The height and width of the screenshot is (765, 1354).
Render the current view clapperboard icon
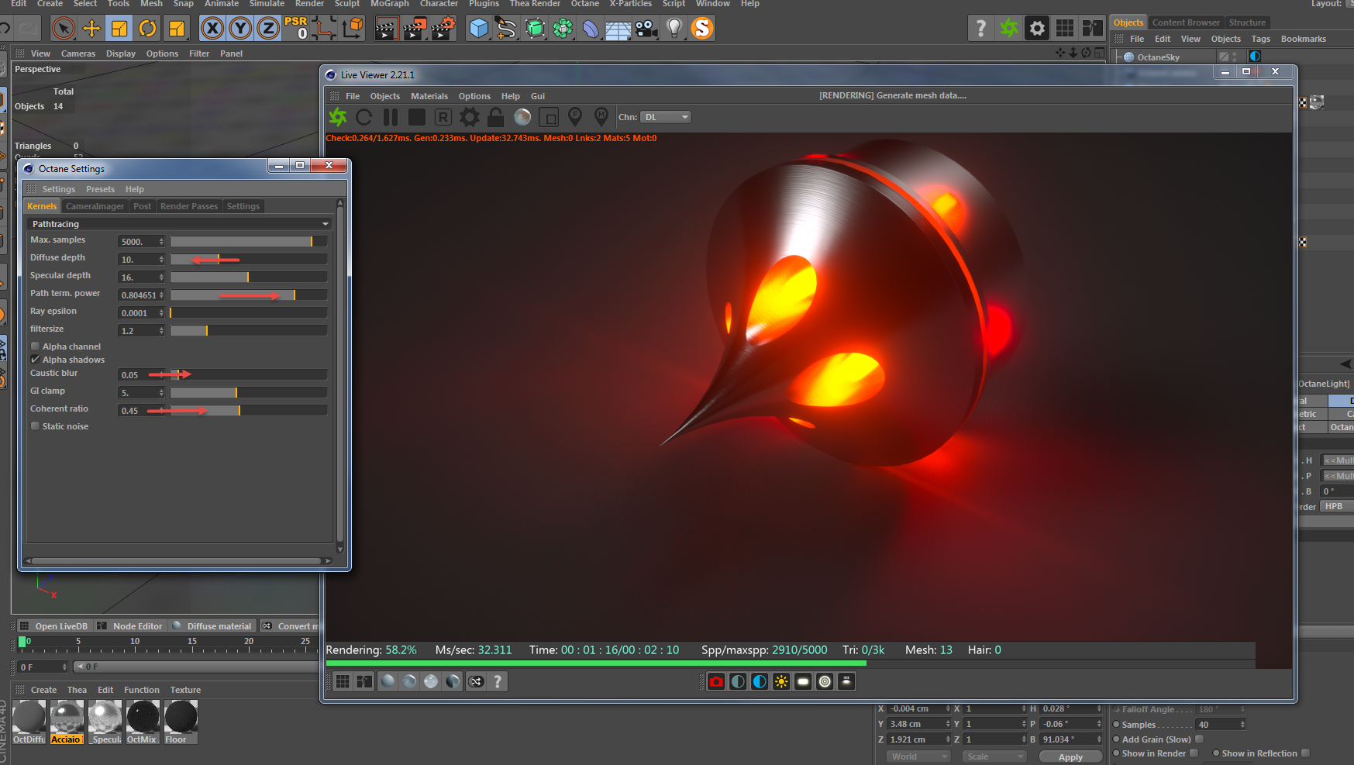386,29
